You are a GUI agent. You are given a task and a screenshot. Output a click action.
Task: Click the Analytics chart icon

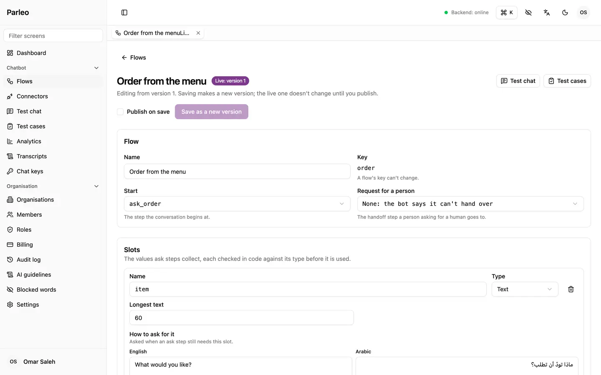pos(10,141)
